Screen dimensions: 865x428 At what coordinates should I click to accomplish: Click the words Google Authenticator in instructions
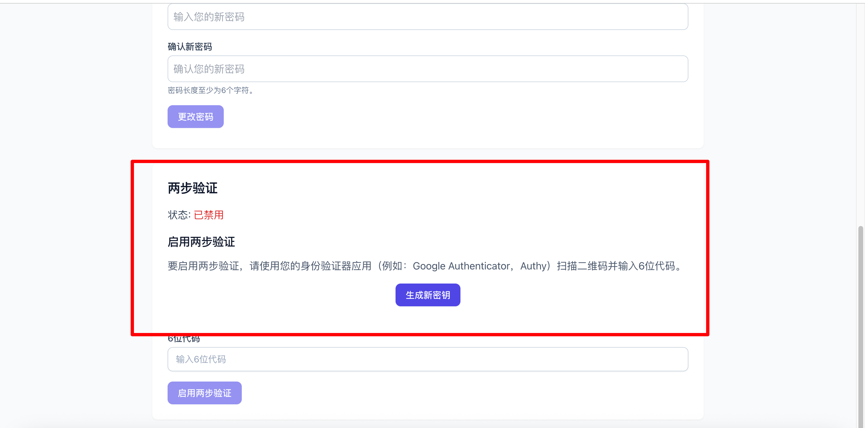(x=461, y=266)
